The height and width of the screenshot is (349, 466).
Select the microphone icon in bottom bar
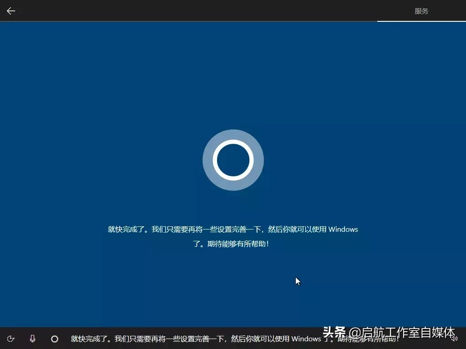click(32, 339)
